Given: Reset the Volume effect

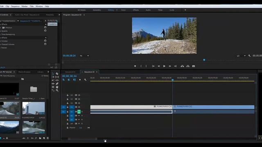Looking at the screenshot, I should [45, 41].
